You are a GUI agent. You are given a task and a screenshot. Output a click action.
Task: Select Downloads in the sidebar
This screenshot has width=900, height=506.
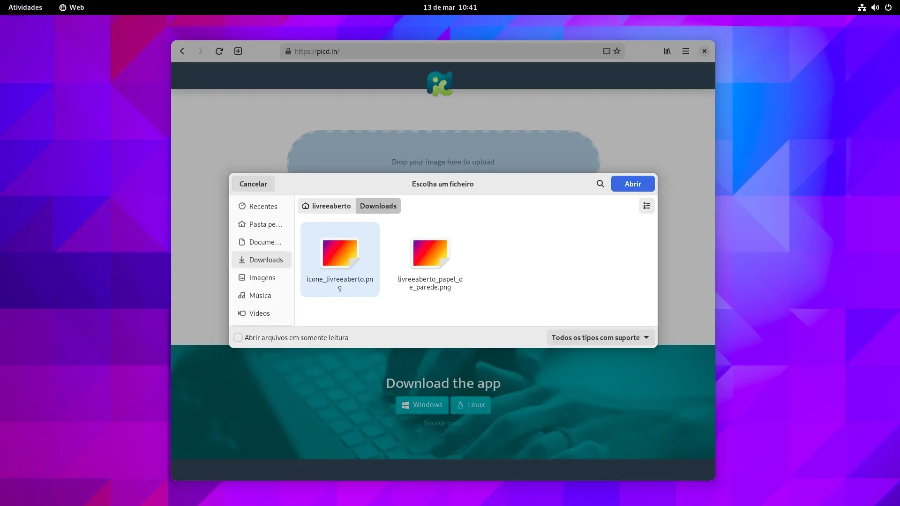(x=261, y=260)
